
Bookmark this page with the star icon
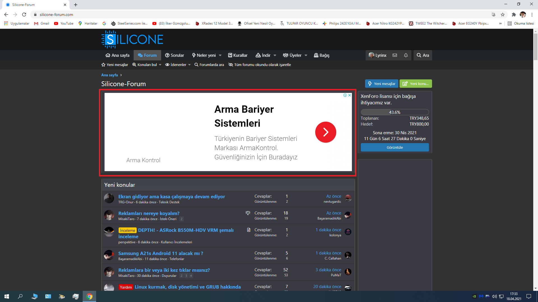[503, 15]
